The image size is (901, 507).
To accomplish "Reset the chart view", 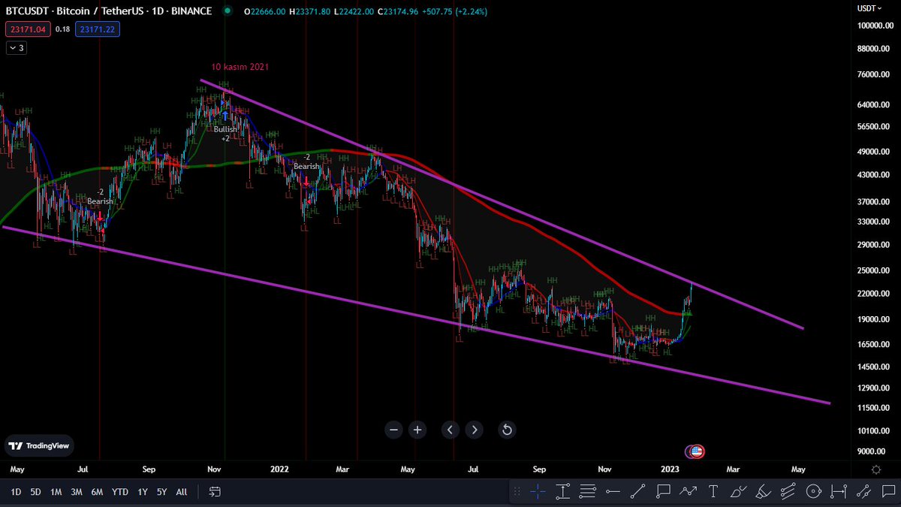I will click(506, 430).
